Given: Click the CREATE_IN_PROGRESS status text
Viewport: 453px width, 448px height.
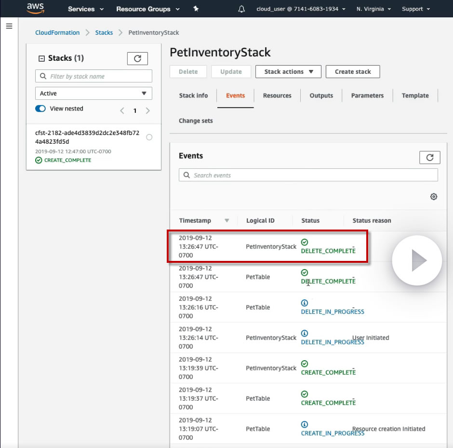Looking at the screenshot, I should pos(333,433).
